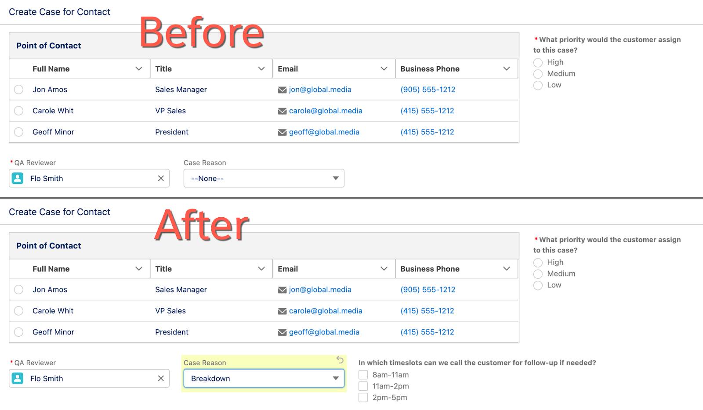Remove Flo Smith using the X icon
Screen dimensions: 703x410
coord(160,178)
